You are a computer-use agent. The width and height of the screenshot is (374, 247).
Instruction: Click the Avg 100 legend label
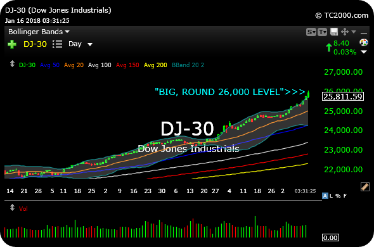(100, 65)
